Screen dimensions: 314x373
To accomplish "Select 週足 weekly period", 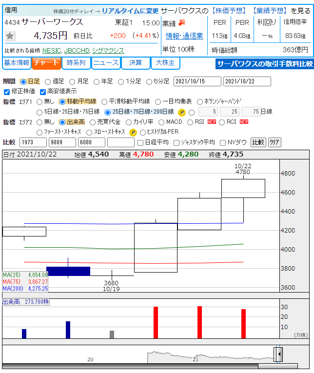I will (48, 82).
